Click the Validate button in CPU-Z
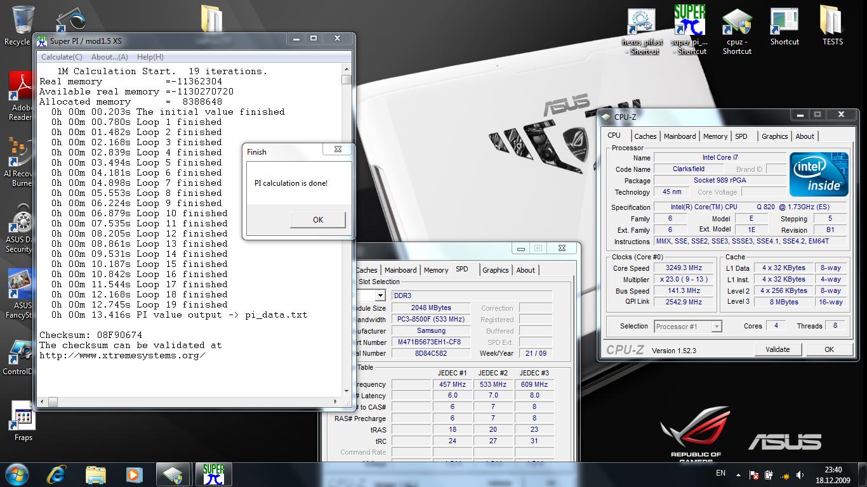 point(778,349)
